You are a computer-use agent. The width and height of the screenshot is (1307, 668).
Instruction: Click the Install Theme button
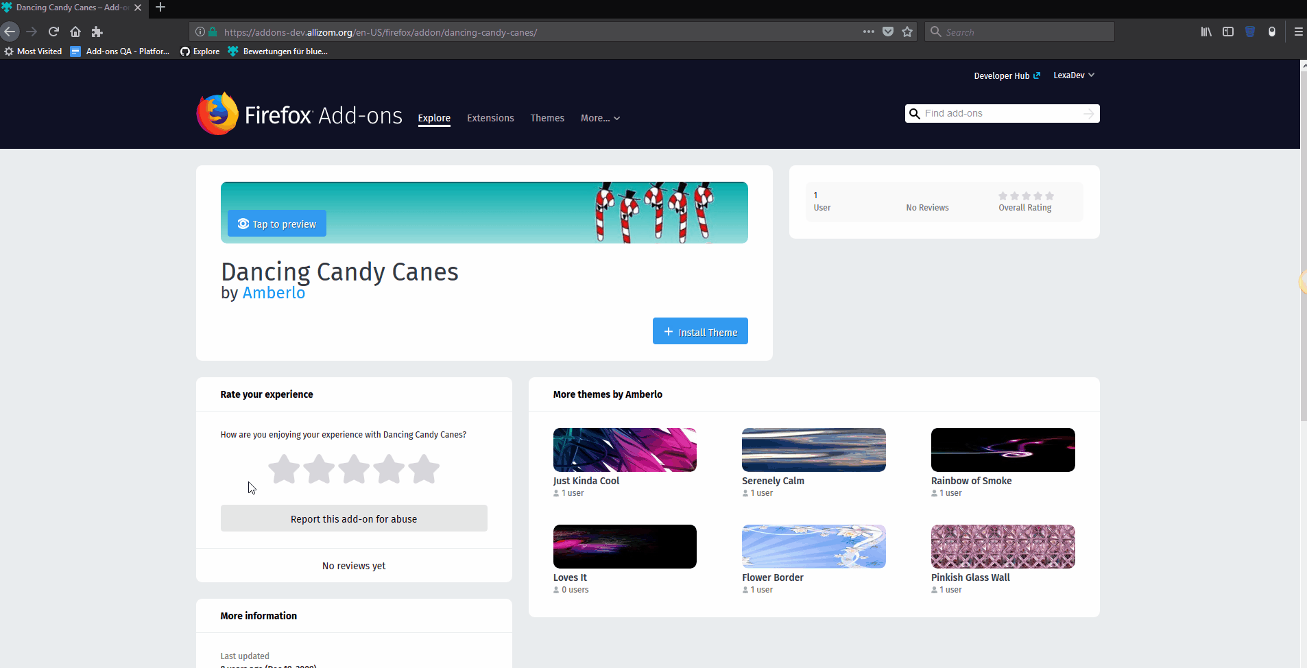coord(700,331)
